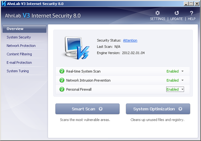Open the Content Filtering section
The width and height of the screenshot is (201, 141).
click(x=19, y=54)
